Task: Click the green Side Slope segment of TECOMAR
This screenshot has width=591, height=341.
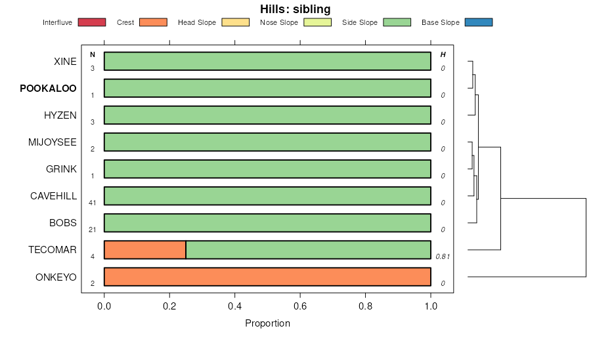Action: (308, 250)
